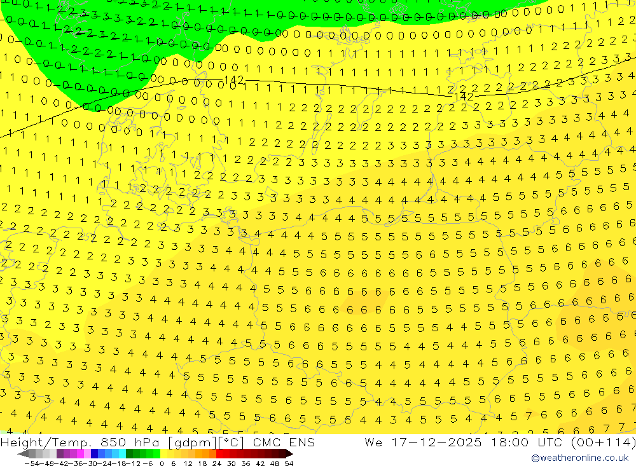Select the dark blue legend swatch
This screenshot has height=466, width=636.
[x=94, y=453]
